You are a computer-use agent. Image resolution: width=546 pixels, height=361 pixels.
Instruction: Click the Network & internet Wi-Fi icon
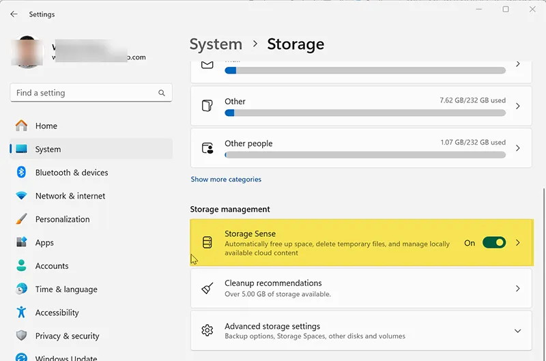(x=21, y=196)
